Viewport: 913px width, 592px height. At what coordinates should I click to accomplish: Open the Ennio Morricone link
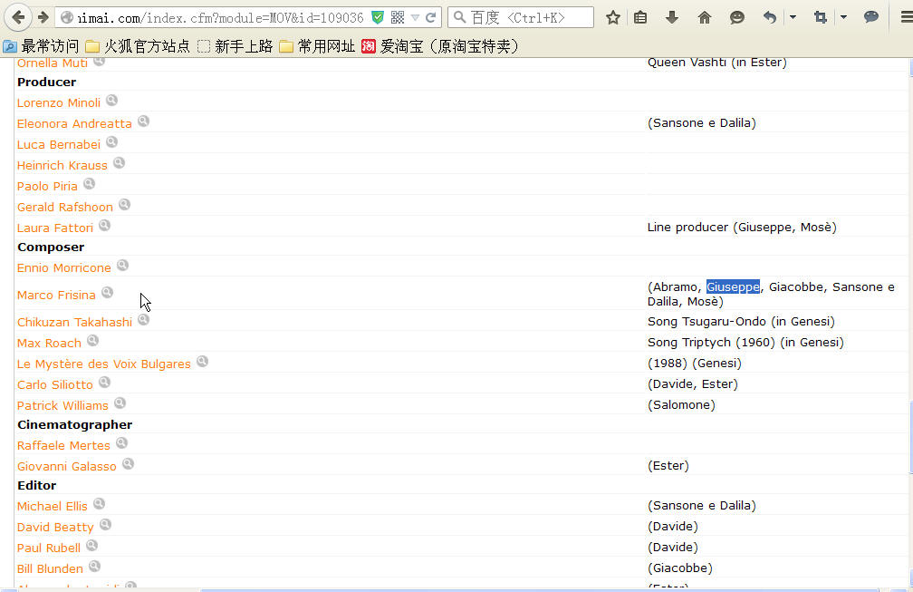click(64, 268)
